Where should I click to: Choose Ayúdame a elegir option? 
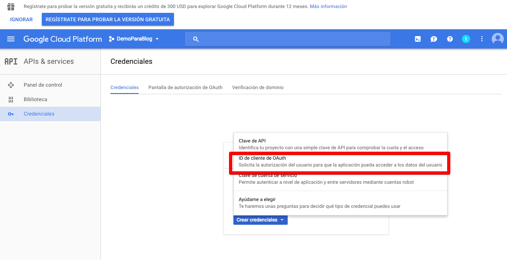(x=339, y=203)
